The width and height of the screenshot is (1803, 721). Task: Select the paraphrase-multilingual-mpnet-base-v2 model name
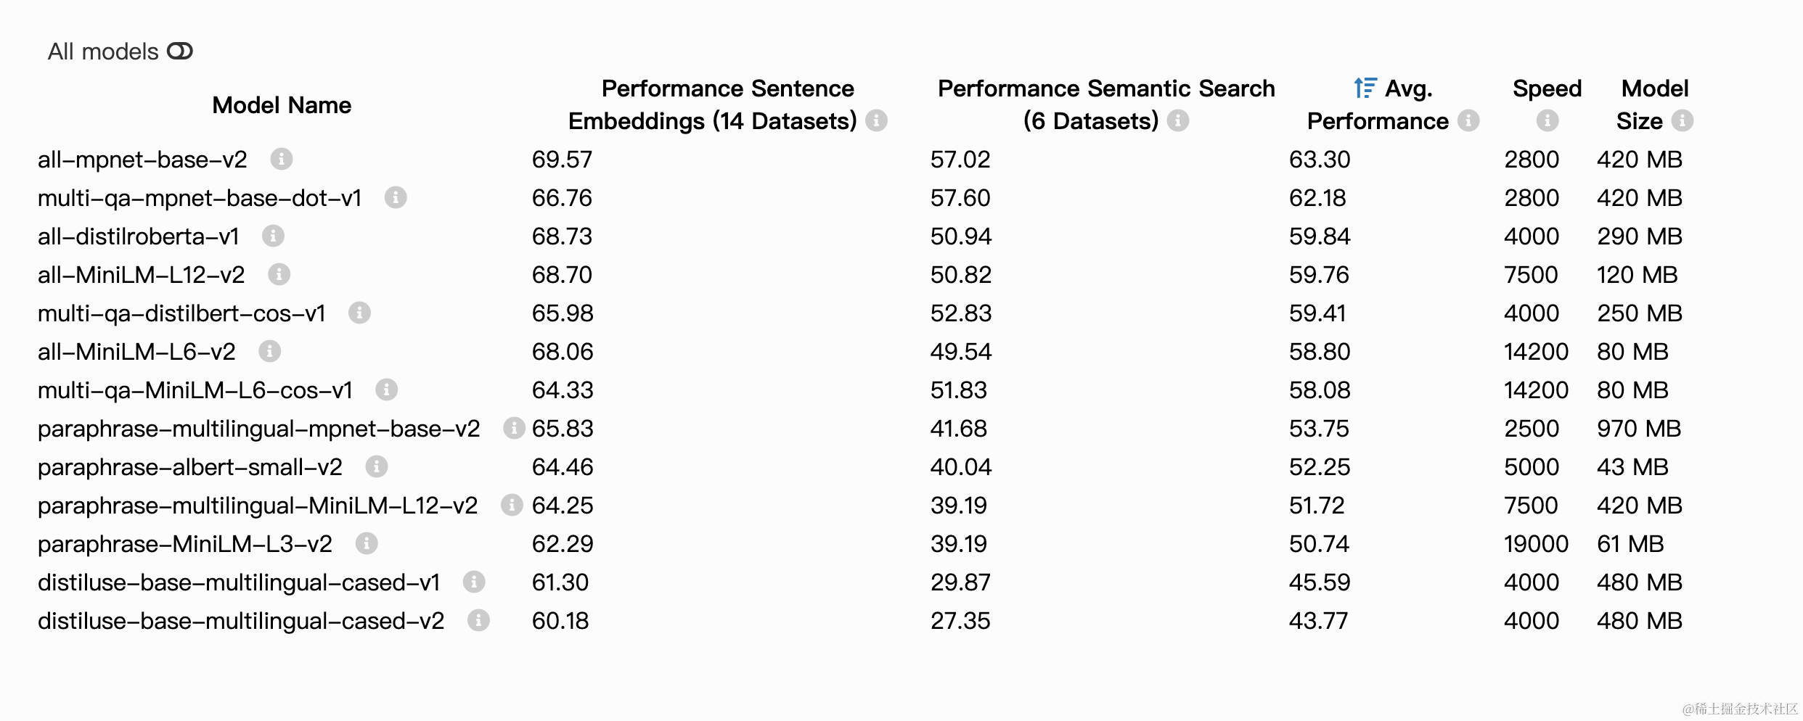258,429
